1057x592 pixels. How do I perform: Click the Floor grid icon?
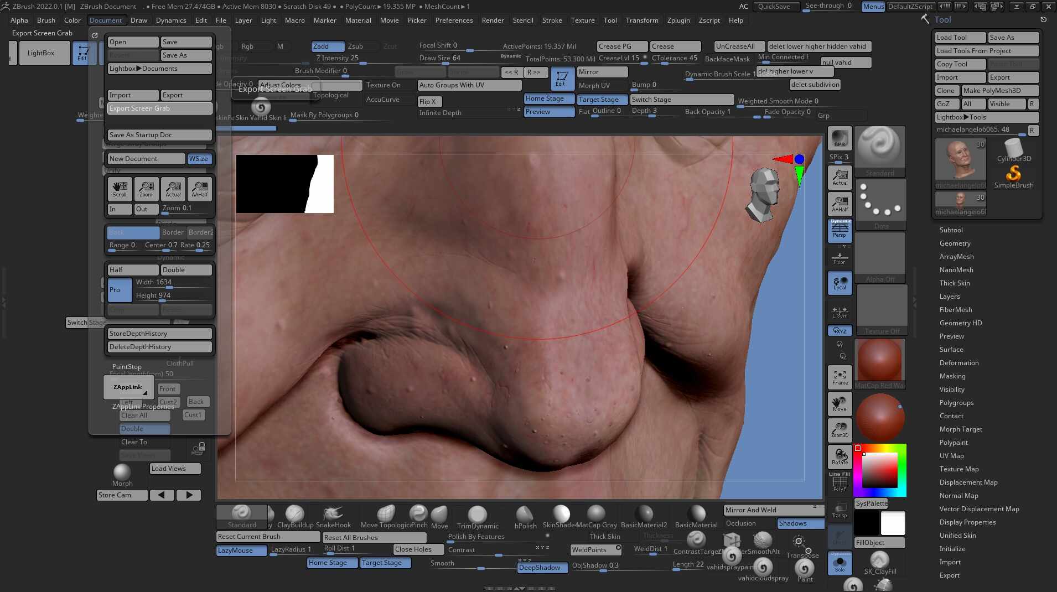[840, 258]
